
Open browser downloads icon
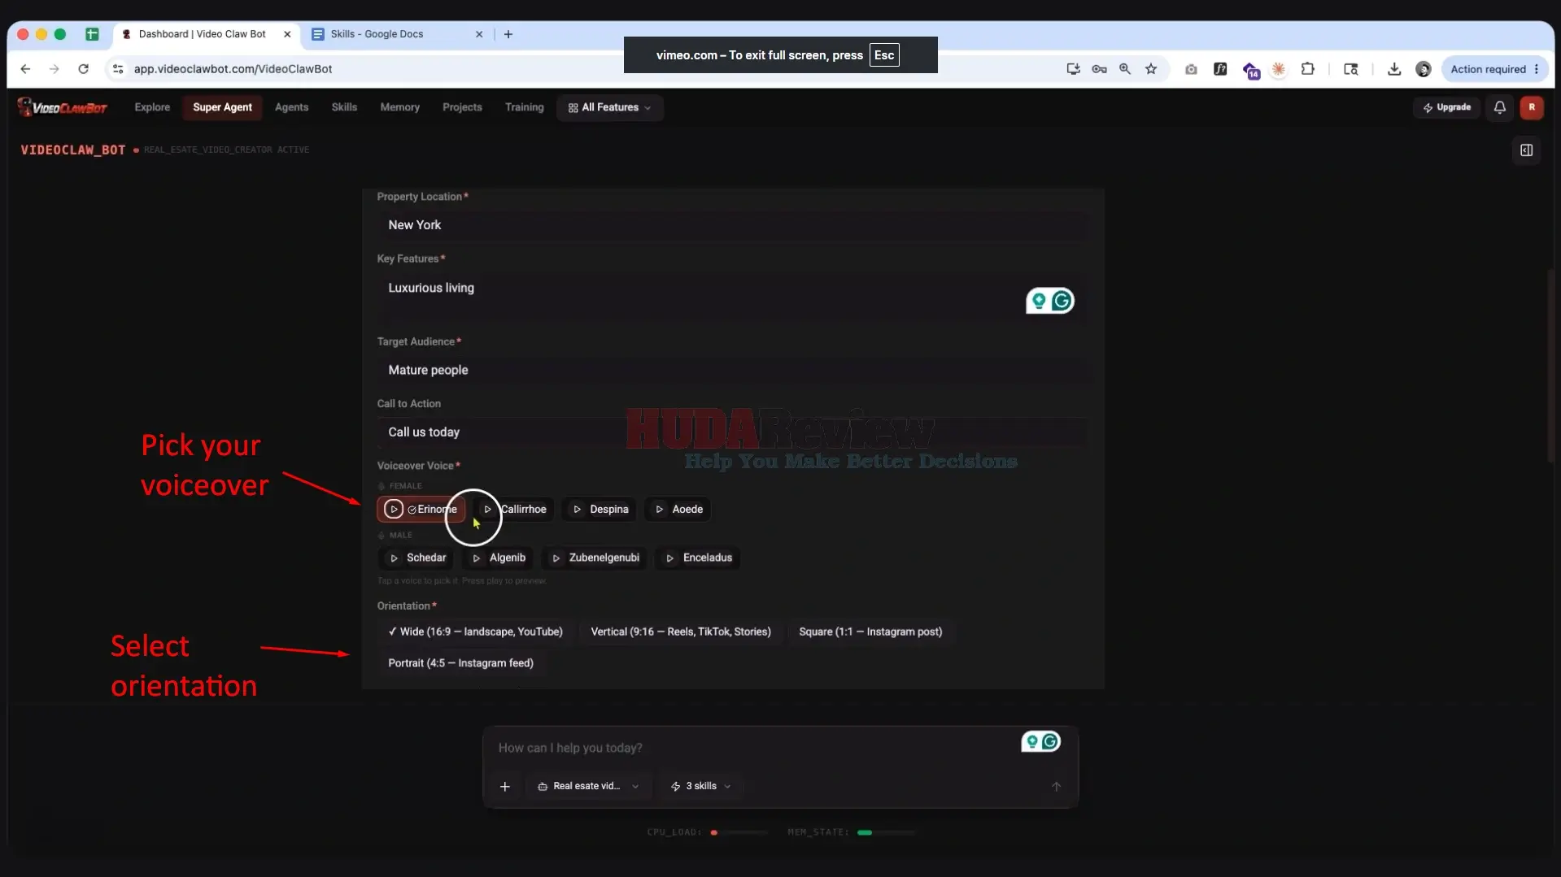tap(1394, 69)
